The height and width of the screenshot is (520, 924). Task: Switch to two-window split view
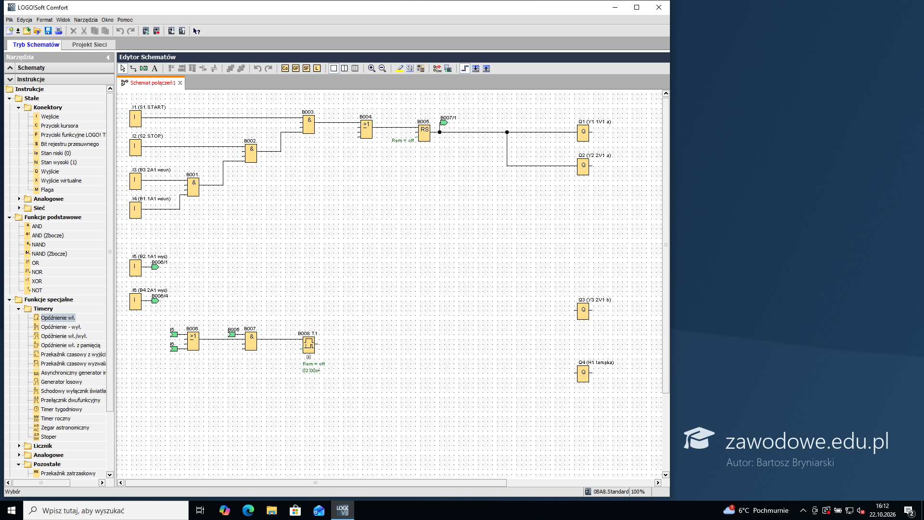coord(344,68)
